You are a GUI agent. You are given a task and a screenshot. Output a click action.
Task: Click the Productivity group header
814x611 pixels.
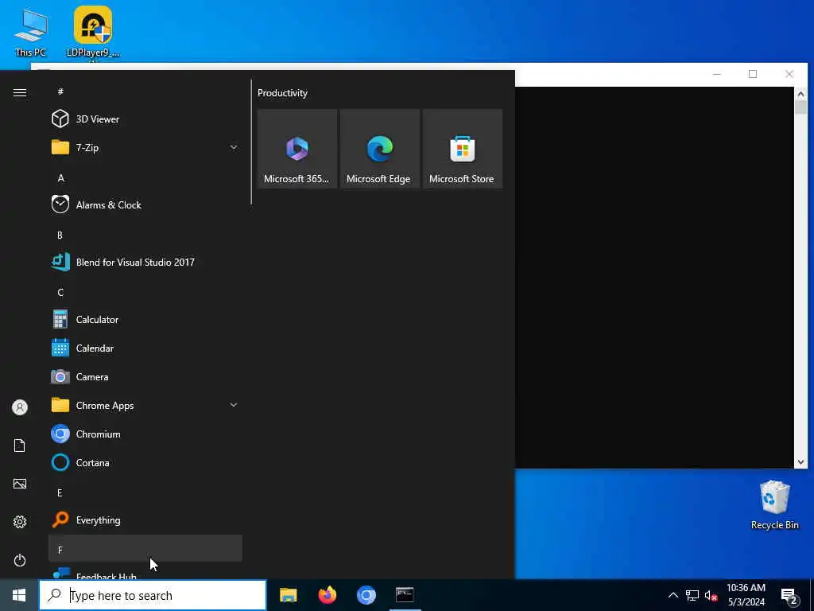(x=282, y=93)
